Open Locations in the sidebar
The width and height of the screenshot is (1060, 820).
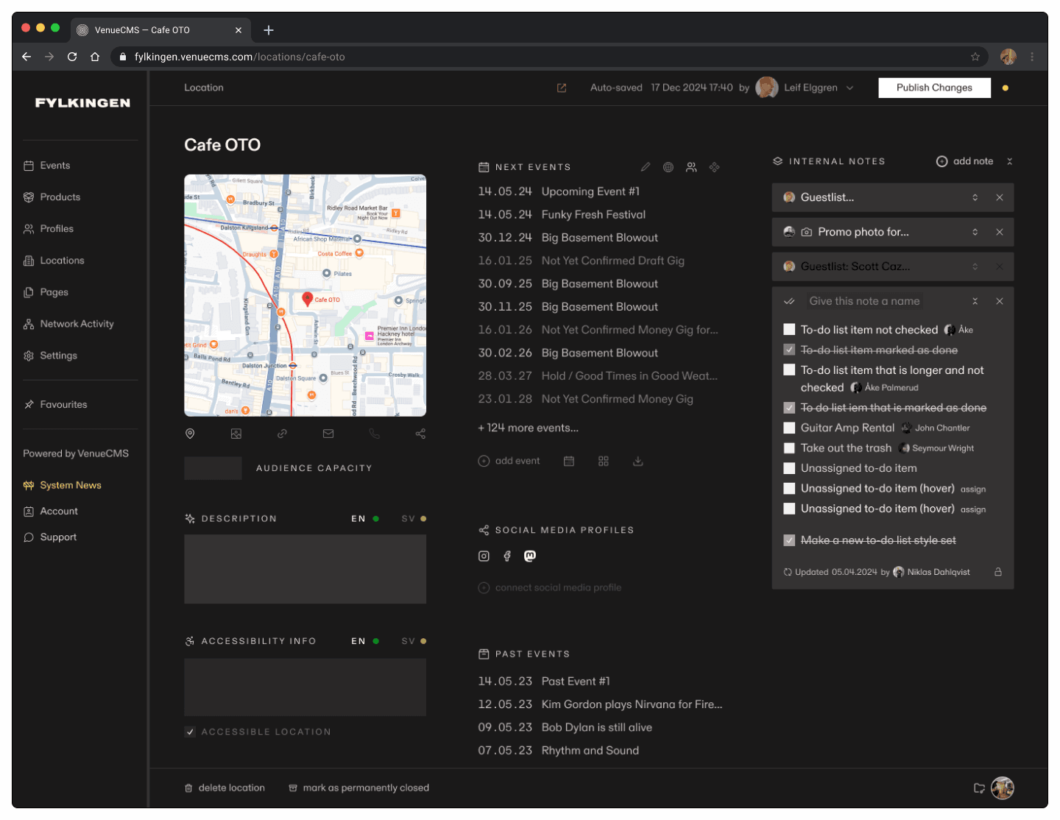click(54, 261)
